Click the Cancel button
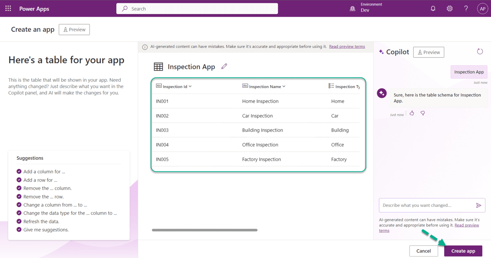The image size is (491, 258). (x=423, y=251)
